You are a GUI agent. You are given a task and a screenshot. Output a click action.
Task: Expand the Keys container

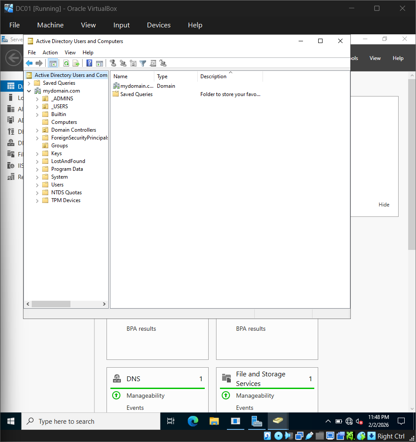[x=37, y=153]
